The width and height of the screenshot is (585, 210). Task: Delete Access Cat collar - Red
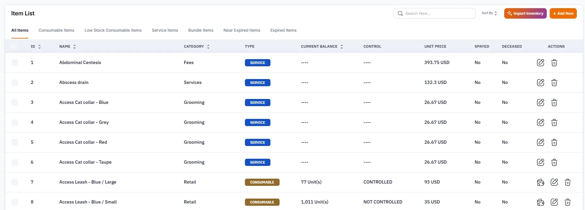coord(554,142)
